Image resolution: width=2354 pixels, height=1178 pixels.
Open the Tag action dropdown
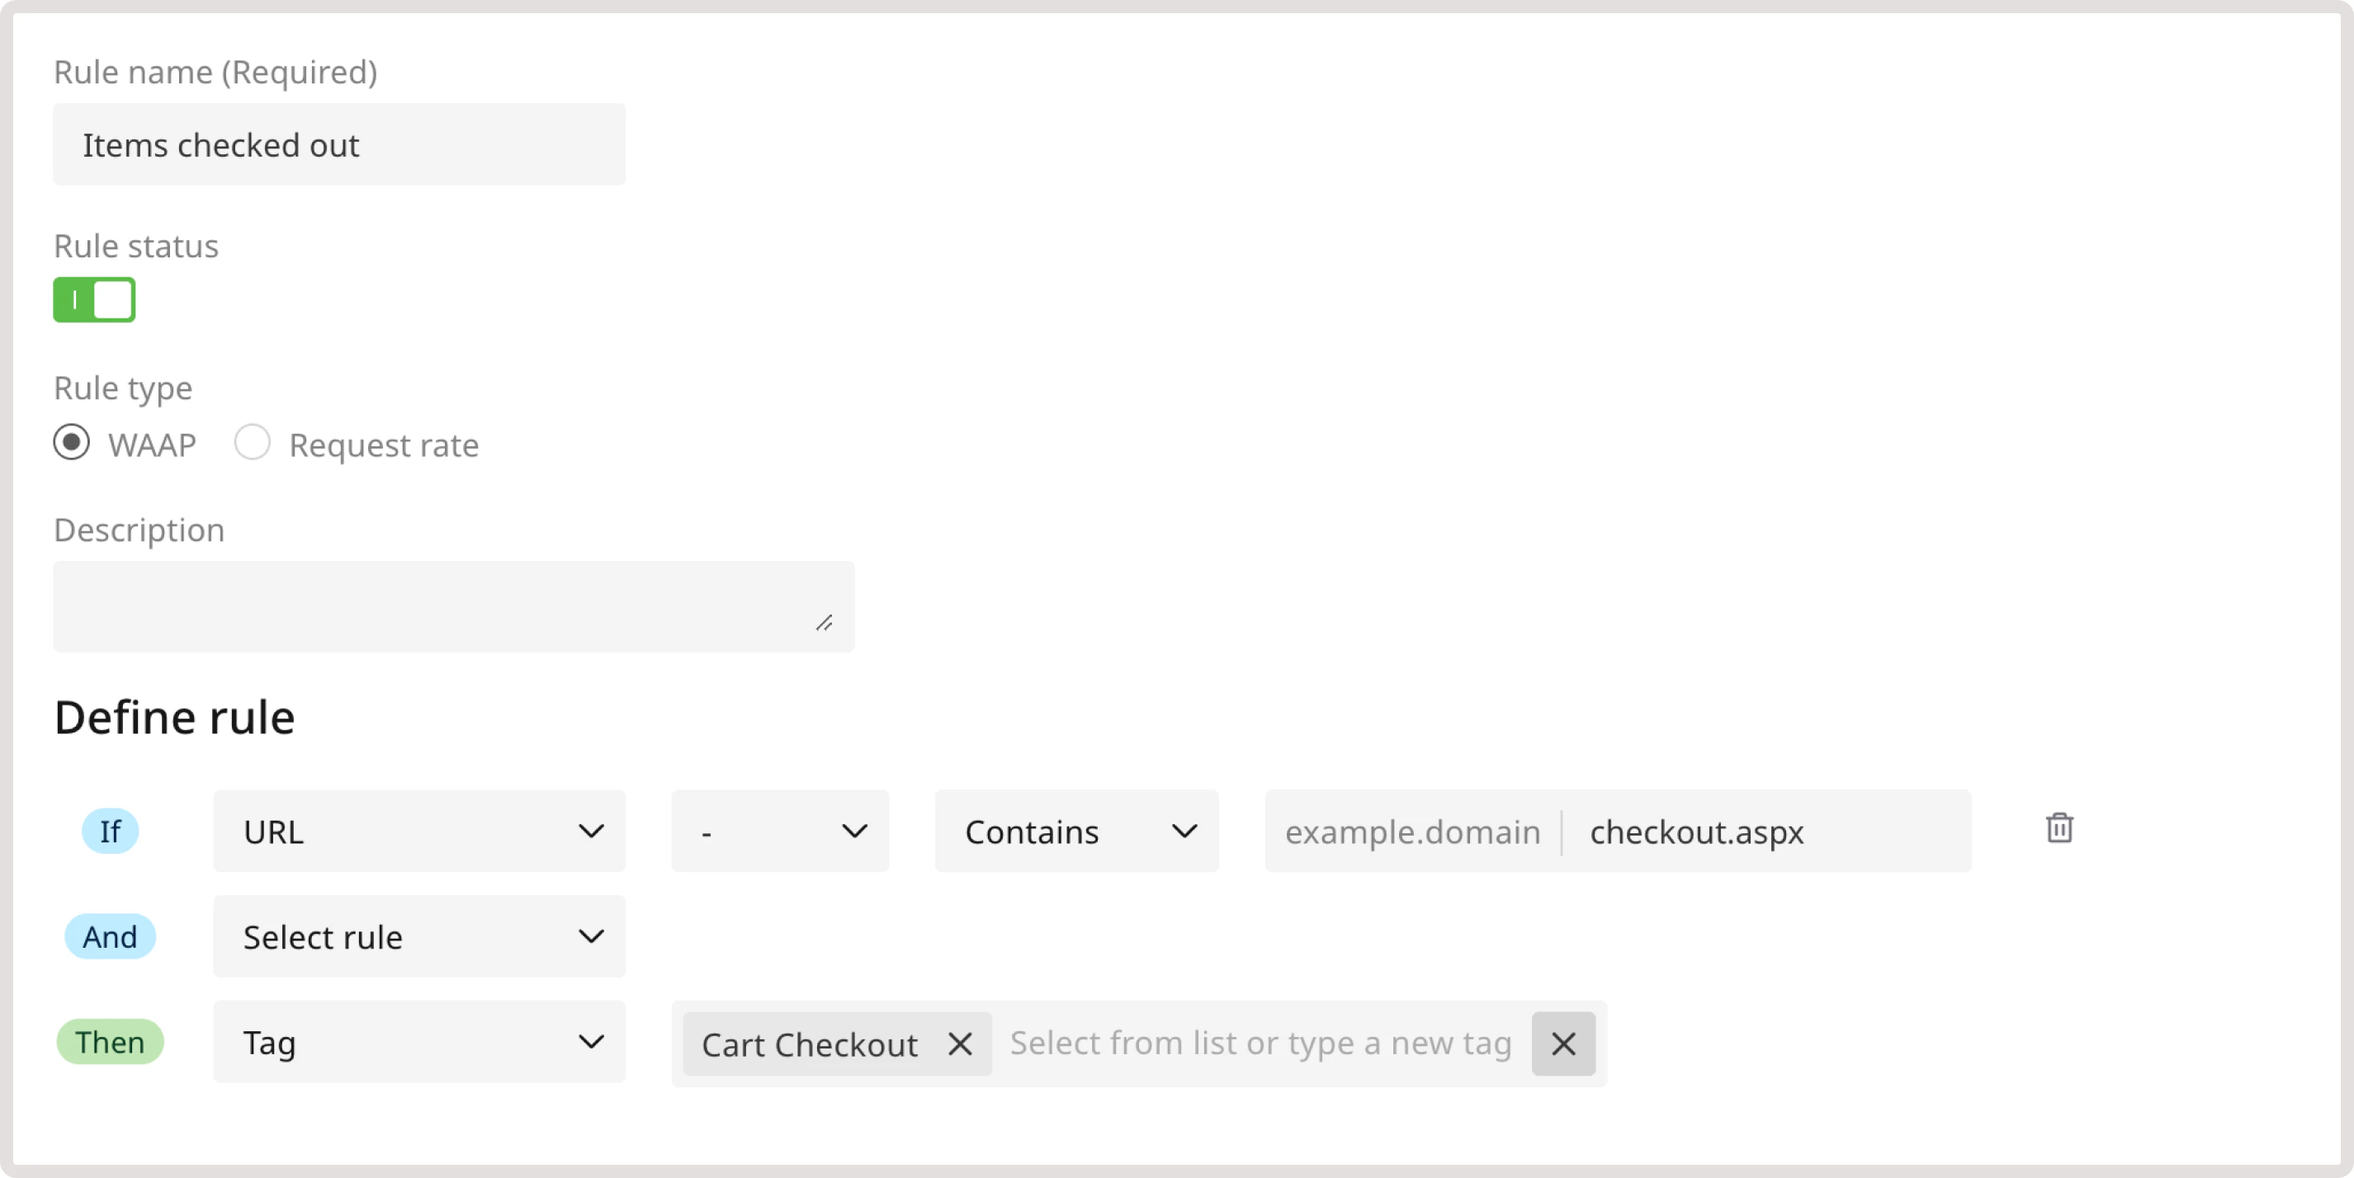tap(589, 1042)
